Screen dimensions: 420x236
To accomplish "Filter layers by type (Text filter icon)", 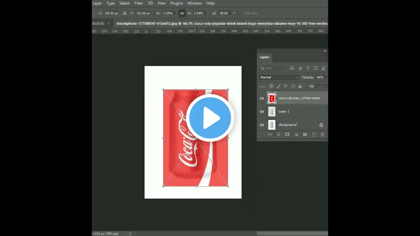I will coord(308,68).
